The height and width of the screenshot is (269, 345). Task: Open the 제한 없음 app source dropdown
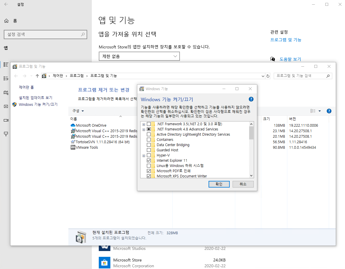click(139, 56)
